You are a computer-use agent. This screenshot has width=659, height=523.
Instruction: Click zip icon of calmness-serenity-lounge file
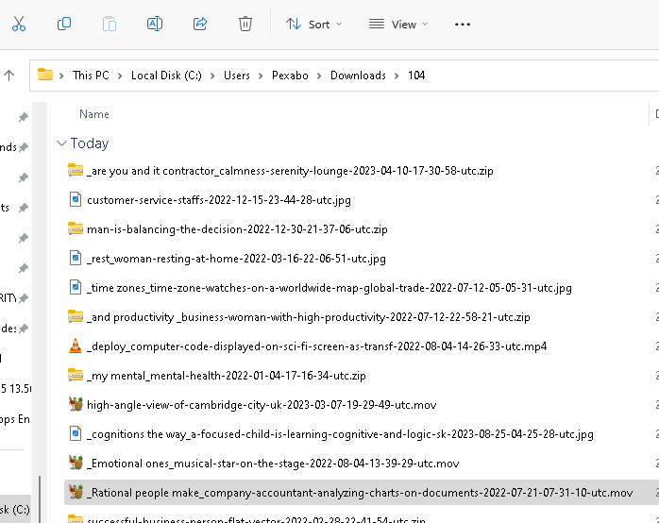tap(76, 170)
